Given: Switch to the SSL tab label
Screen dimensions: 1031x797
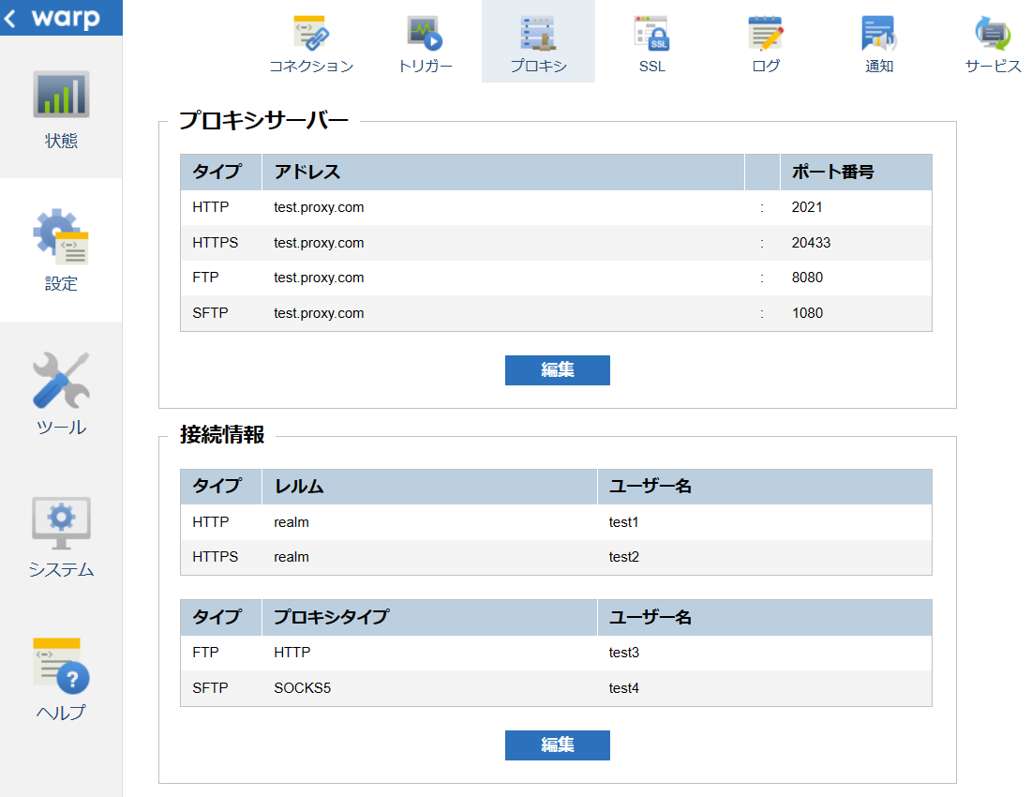Looking at the screenshot, I should pyautogui.click(x=652, y=67).
